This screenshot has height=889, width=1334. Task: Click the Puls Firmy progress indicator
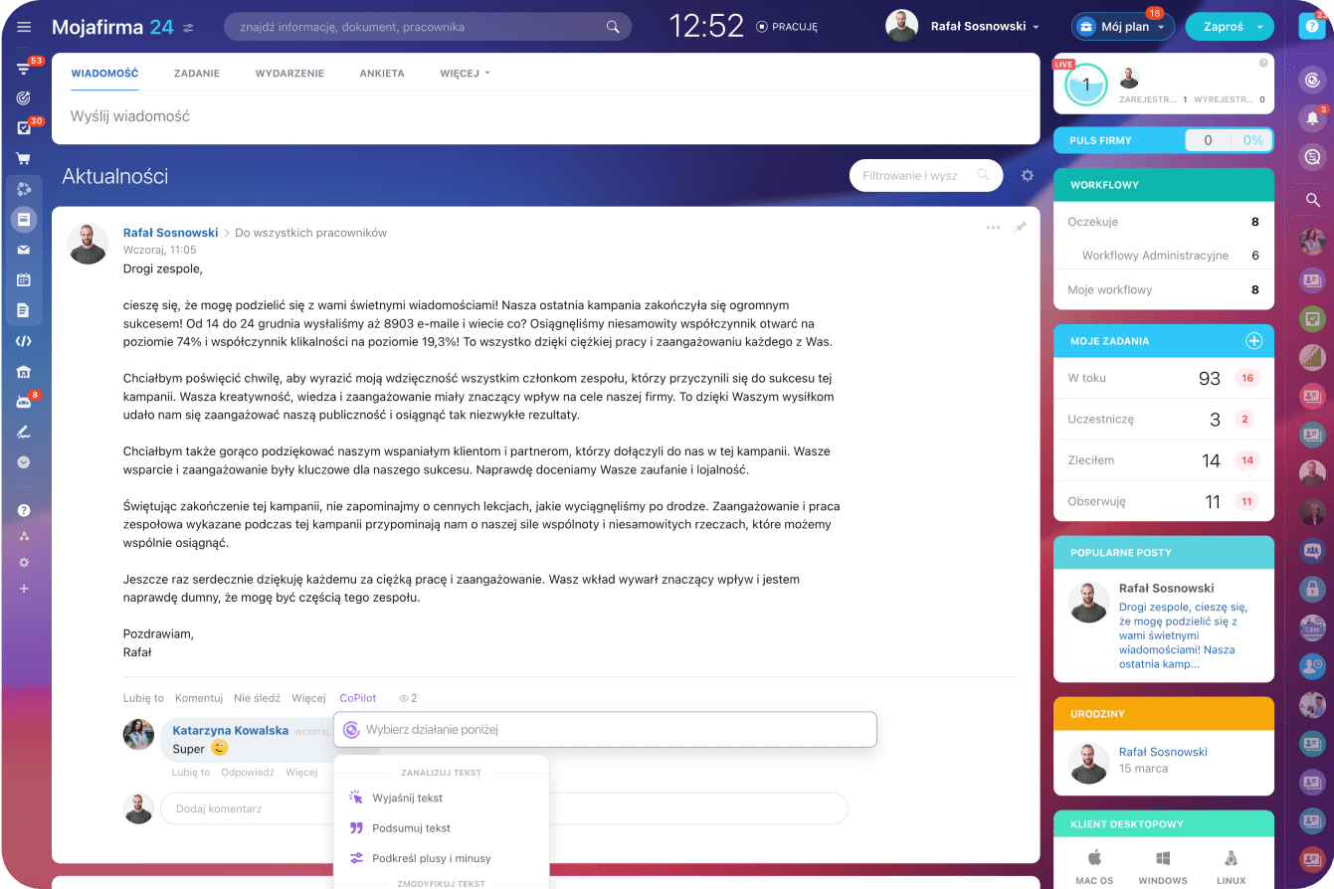click(x=1229, y=140)
